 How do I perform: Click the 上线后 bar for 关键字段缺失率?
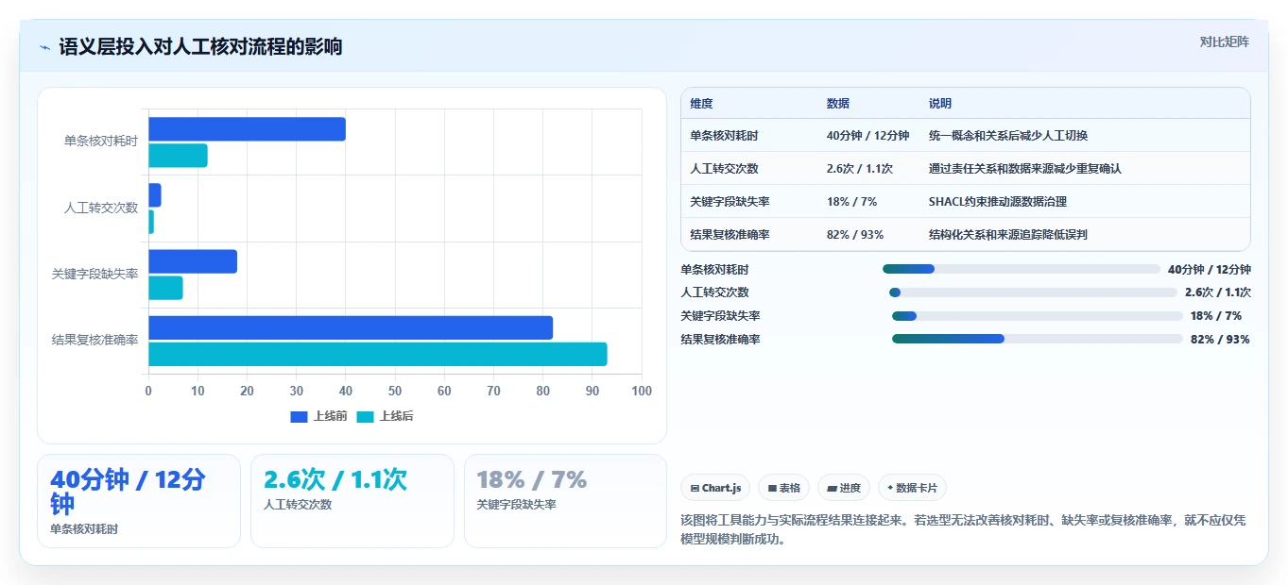coord(165,288)
